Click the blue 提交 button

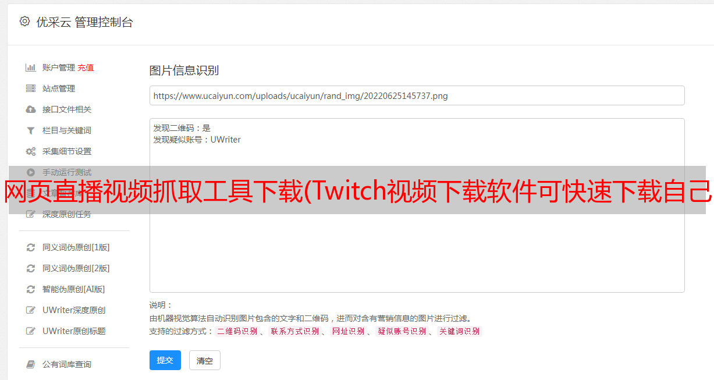tap(165, 360)
